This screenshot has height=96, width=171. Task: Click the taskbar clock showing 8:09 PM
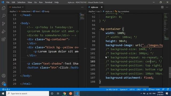[x=160, y=94]
